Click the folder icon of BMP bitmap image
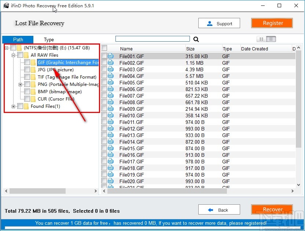The width and height of the screenshot is (305, 231). [33, 91]
